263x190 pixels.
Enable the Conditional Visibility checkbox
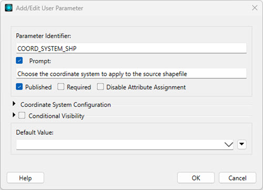[22, 115]
